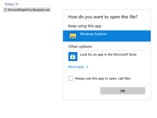Expand the More apps list
Image resolution: width=157 pixels, height=118 pixels.
78,67
